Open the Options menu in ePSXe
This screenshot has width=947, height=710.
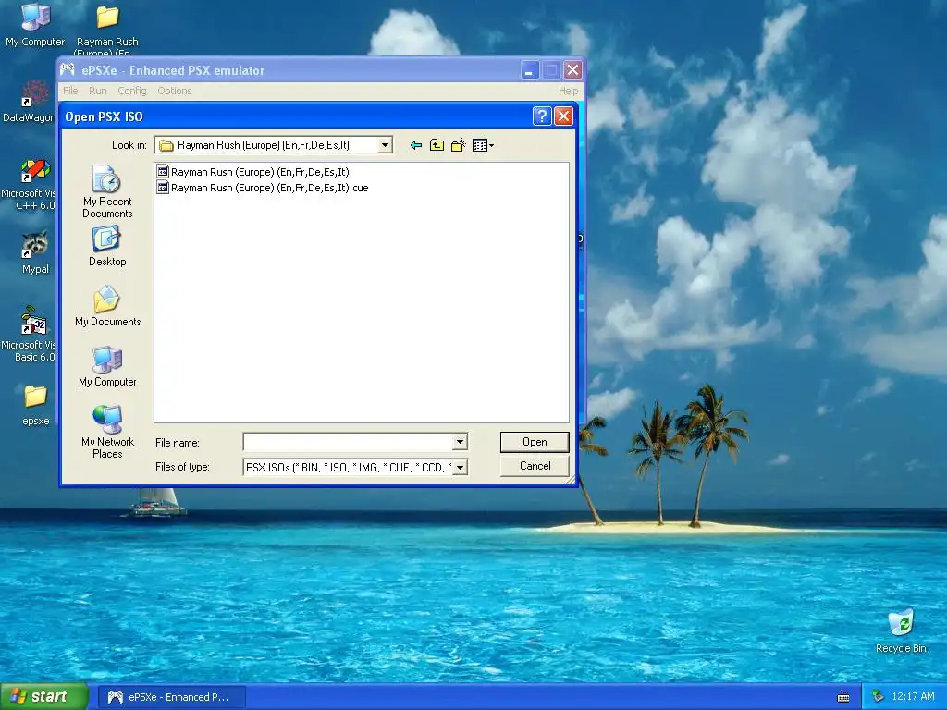tap(175, 91)
